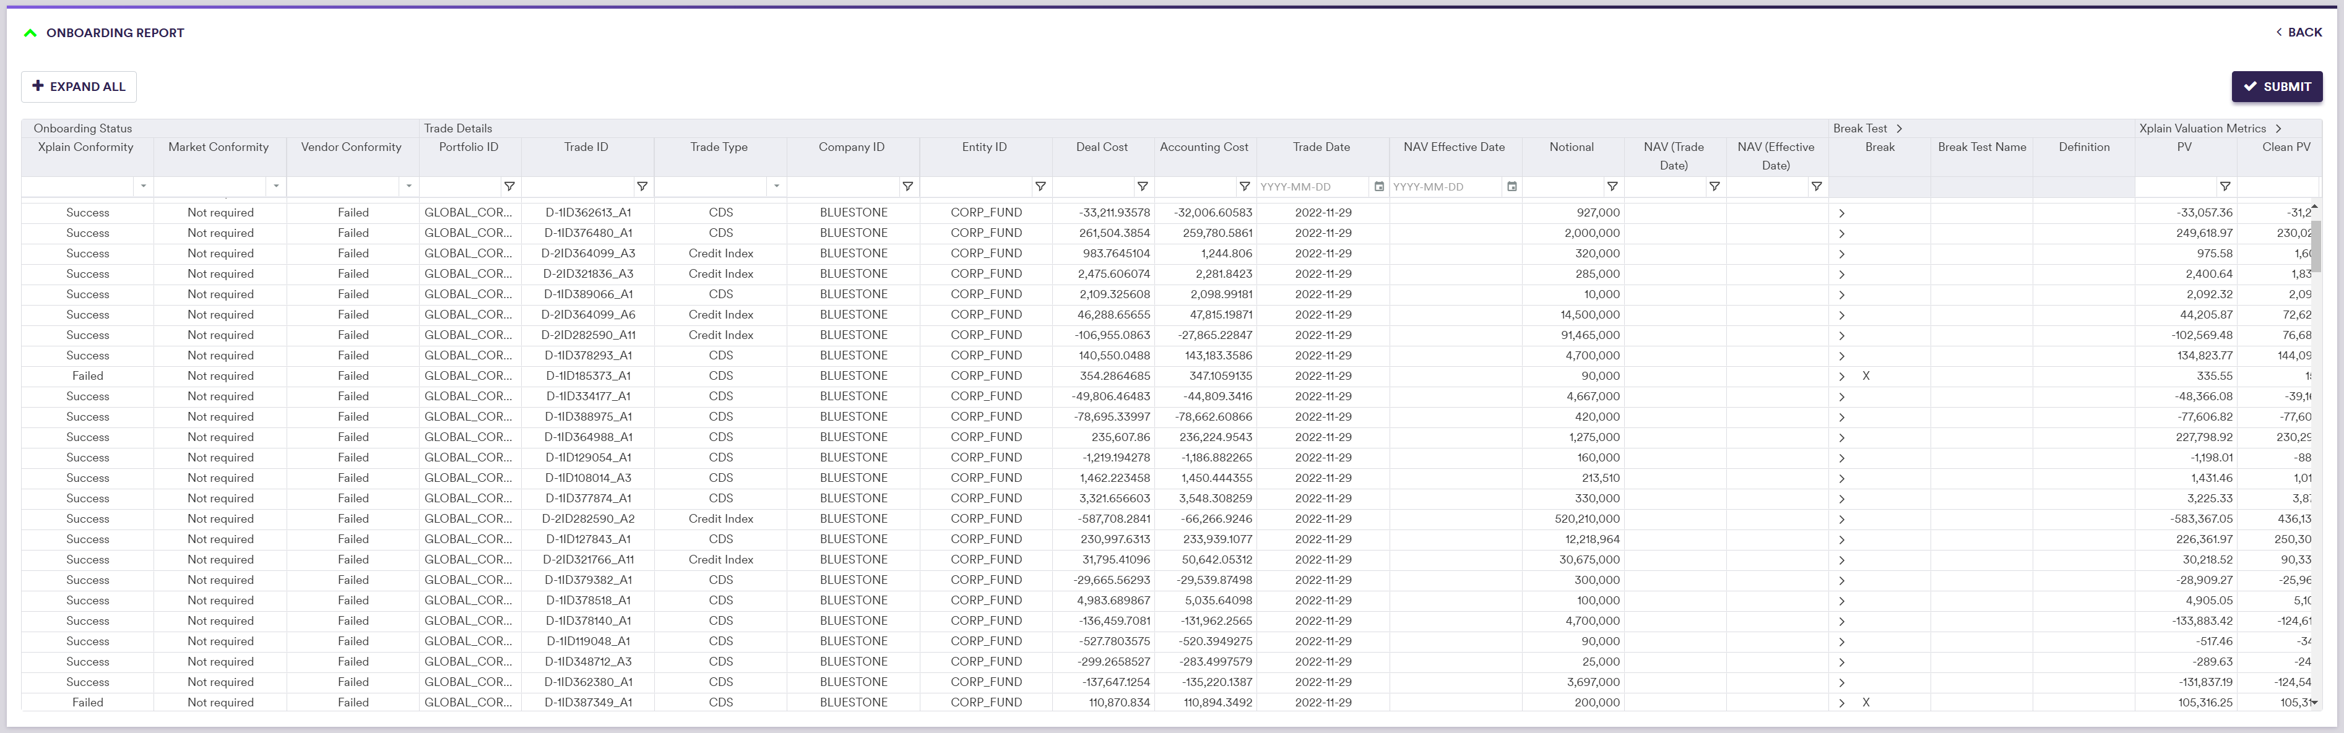The image size is (2344, 733).
Task: Open the Trade Type filter dropdown
Action: point(776,186)
